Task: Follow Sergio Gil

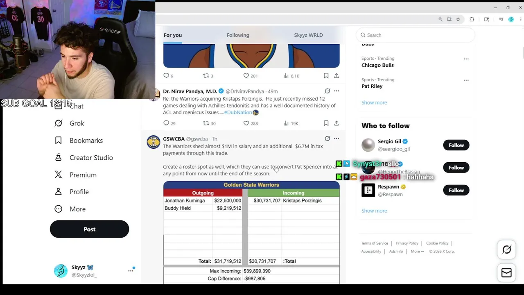Action: 456,145
